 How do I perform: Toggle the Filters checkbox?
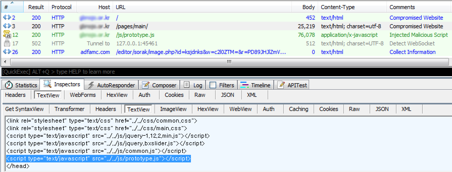pos(213,85)
